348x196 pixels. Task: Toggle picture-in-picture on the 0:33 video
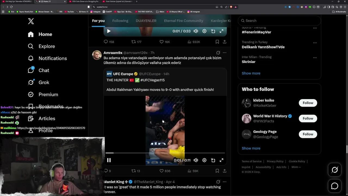tap(213, 31)
